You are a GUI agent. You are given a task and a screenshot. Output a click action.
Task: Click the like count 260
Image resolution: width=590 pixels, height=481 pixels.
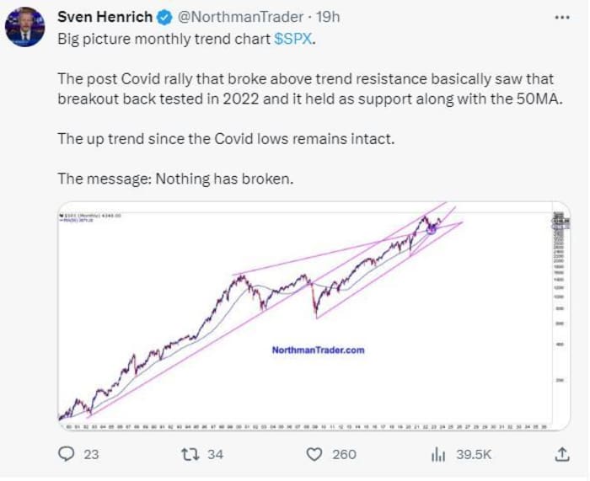[x=344, y=454]
